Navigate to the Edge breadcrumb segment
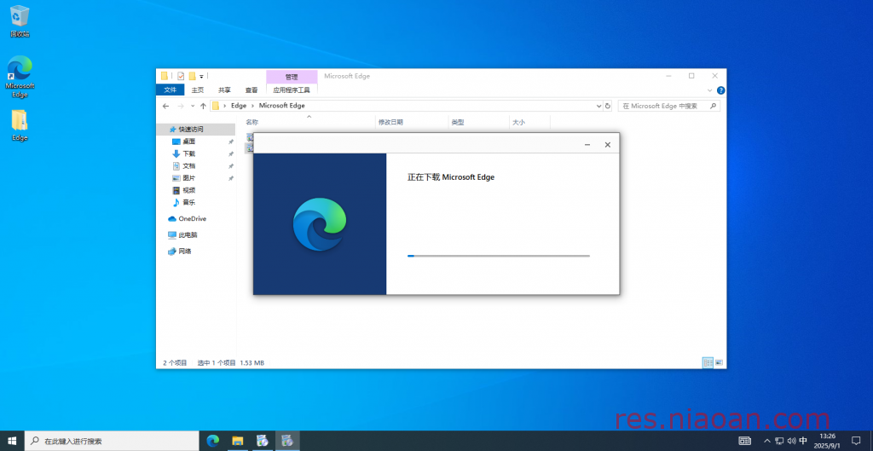This screenshot has width=873, height=451. [x=239, y=106]
